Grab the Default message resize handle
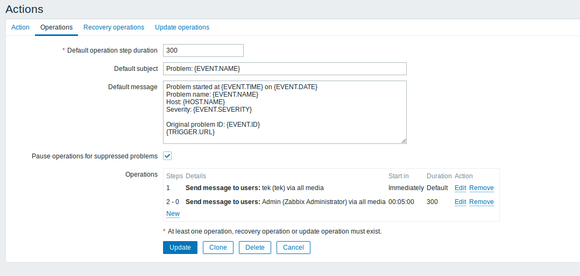This screenshot has width=580, height=276. (404, 141)
